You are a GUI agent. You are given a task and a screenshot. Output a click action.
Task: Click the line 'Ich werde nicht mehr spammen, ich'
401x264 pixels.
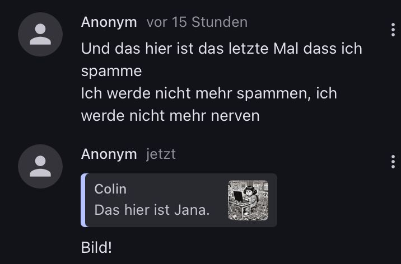(209, 93)
